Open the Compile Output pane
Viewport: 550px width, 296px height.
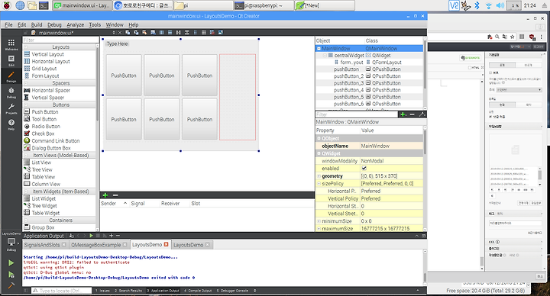pyautogui.click(x=198, y=291)
